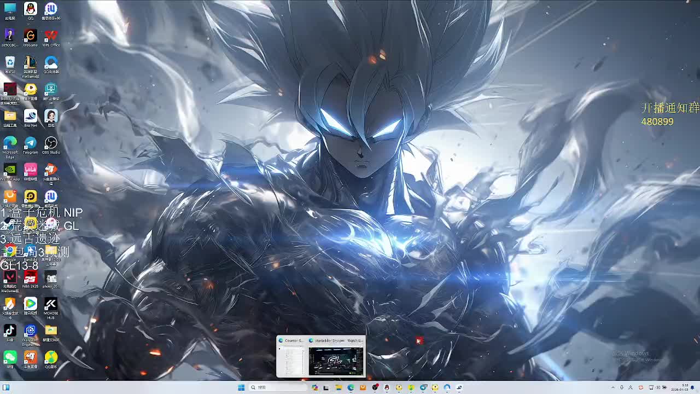This screenshot has width=700, height=394.
Task: Expand the system tray hidden icons chevron
Action: [x=614, y=387]
